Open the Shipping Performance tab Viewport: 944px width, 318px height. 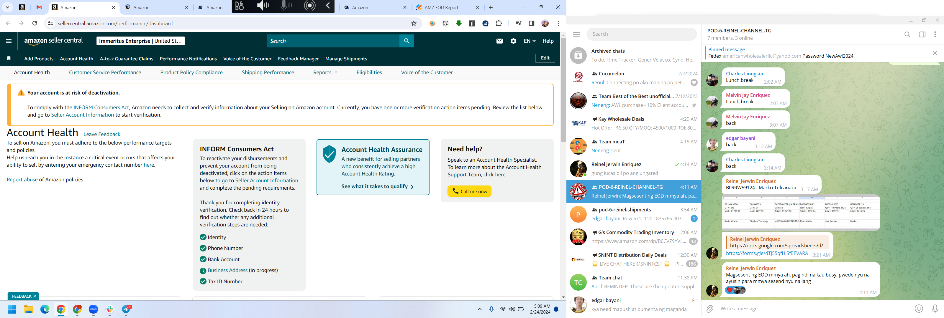click(268, 72)
